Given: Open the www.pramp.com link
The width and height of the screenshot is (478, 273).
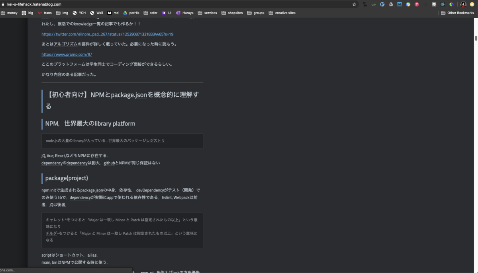Looking at the screenshot, I should coord(67,54).
